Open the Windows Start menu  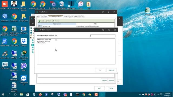click(3, 95)
